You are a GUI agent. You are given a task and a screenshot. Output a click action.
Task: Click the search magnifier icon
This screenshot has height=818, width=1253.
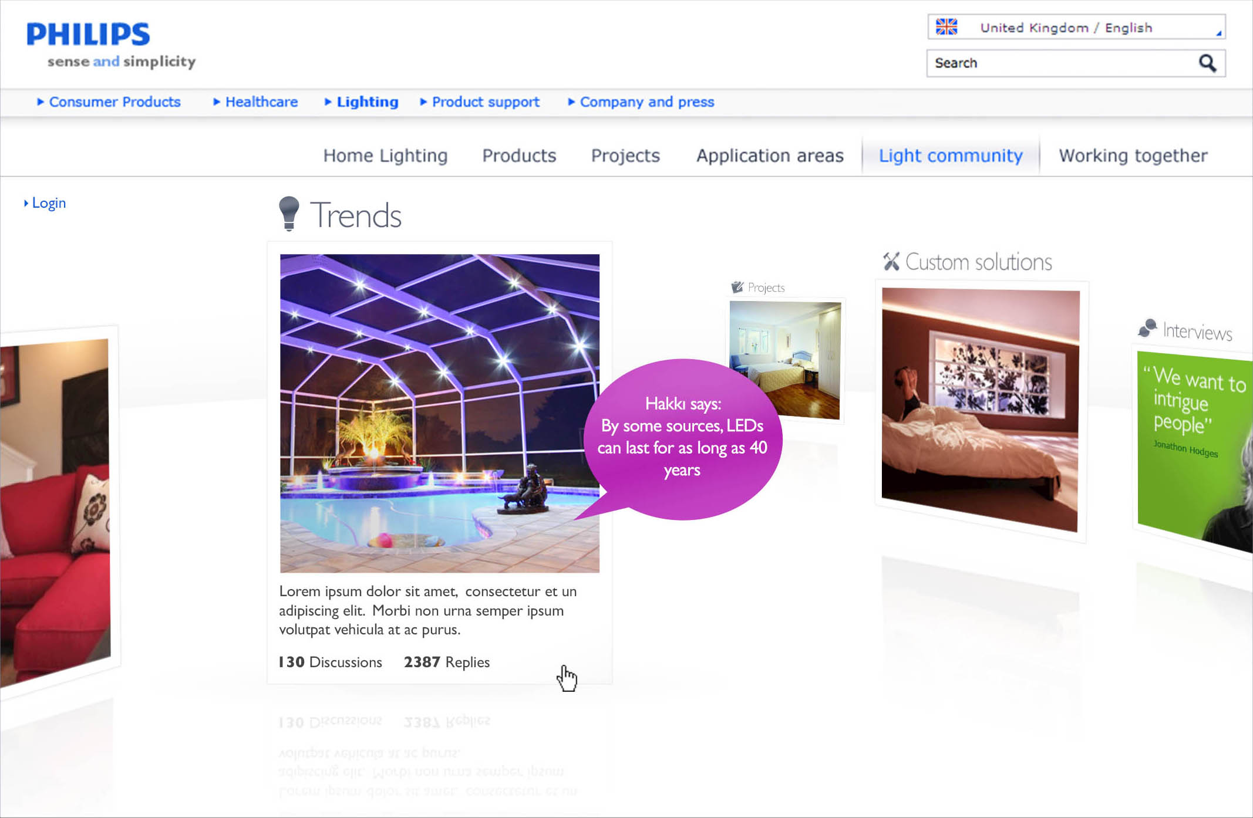click(x=1207, y=63)
